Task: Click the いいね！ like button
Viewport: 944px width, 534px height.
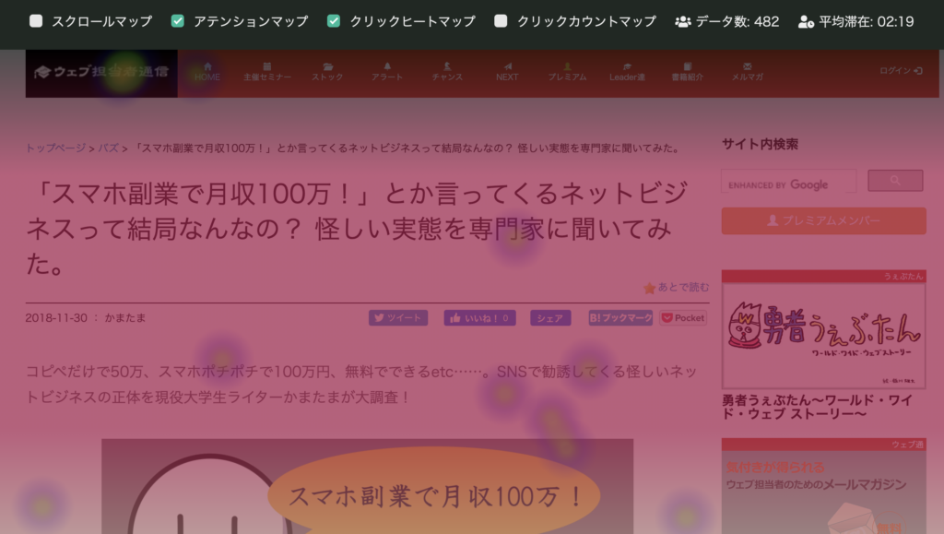Action: (479, 318)
